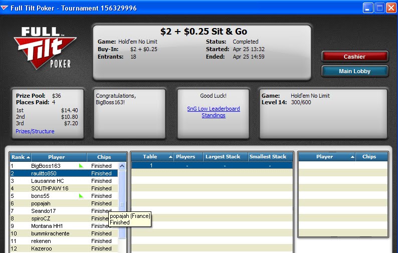This screenshot has width=398, height=253.
Task: Select player popajah row
Action: [x=64, y=203]
